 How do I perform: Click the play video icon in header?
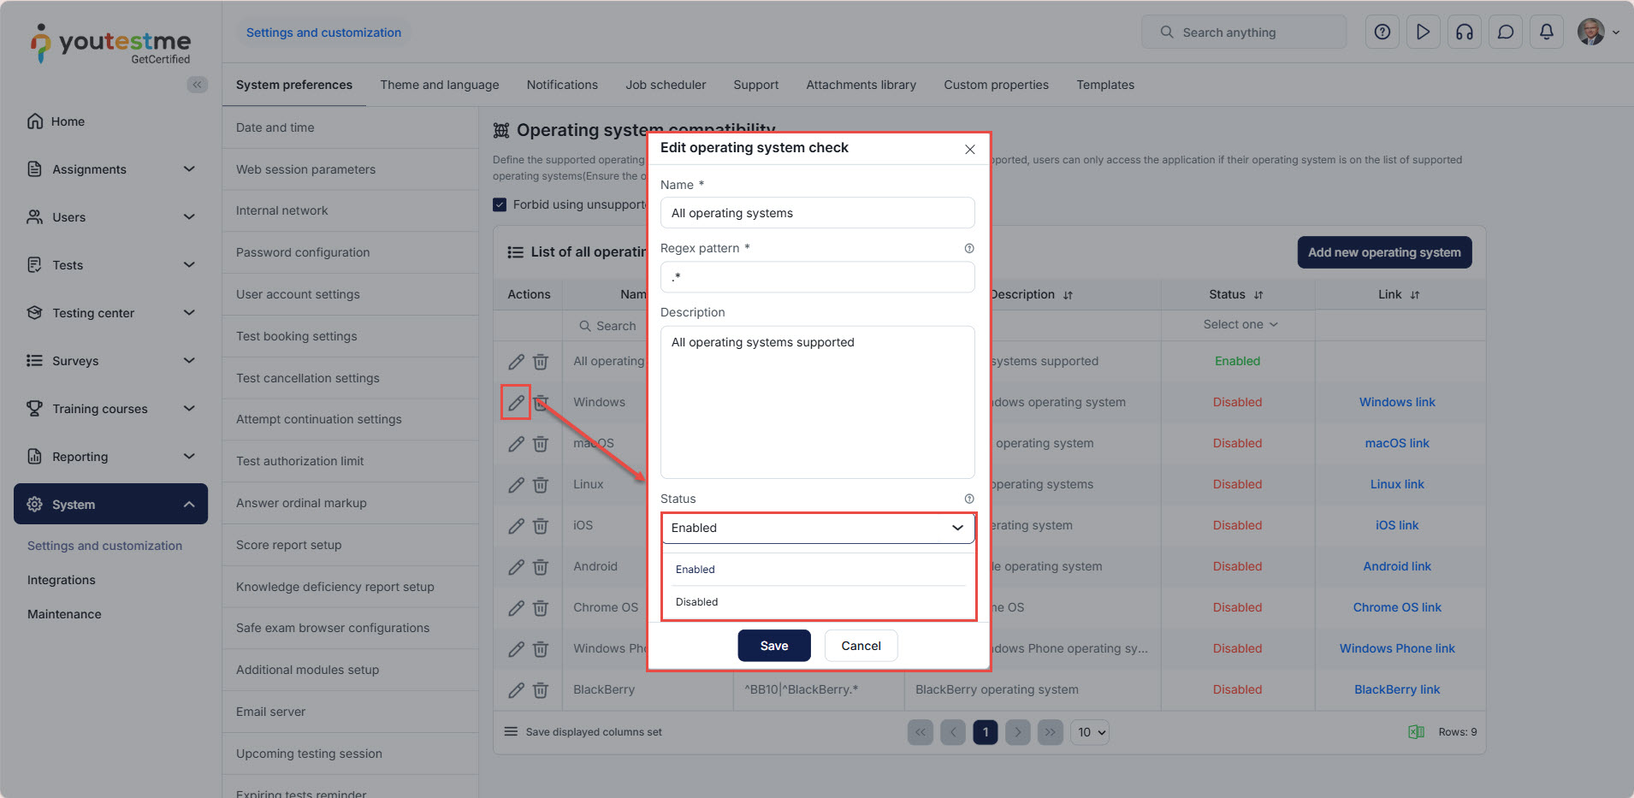1423,33
